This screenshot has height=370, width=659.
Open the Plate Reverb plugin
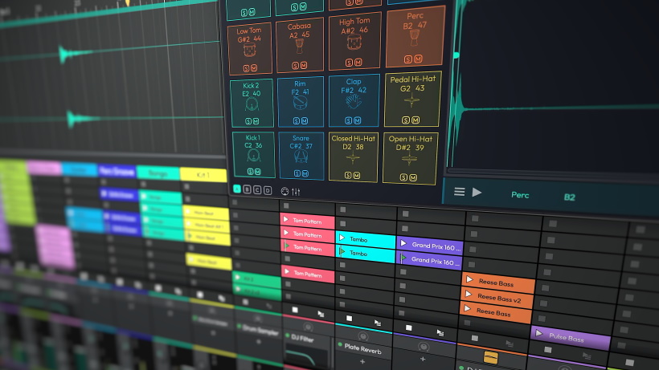click(362, 348)
